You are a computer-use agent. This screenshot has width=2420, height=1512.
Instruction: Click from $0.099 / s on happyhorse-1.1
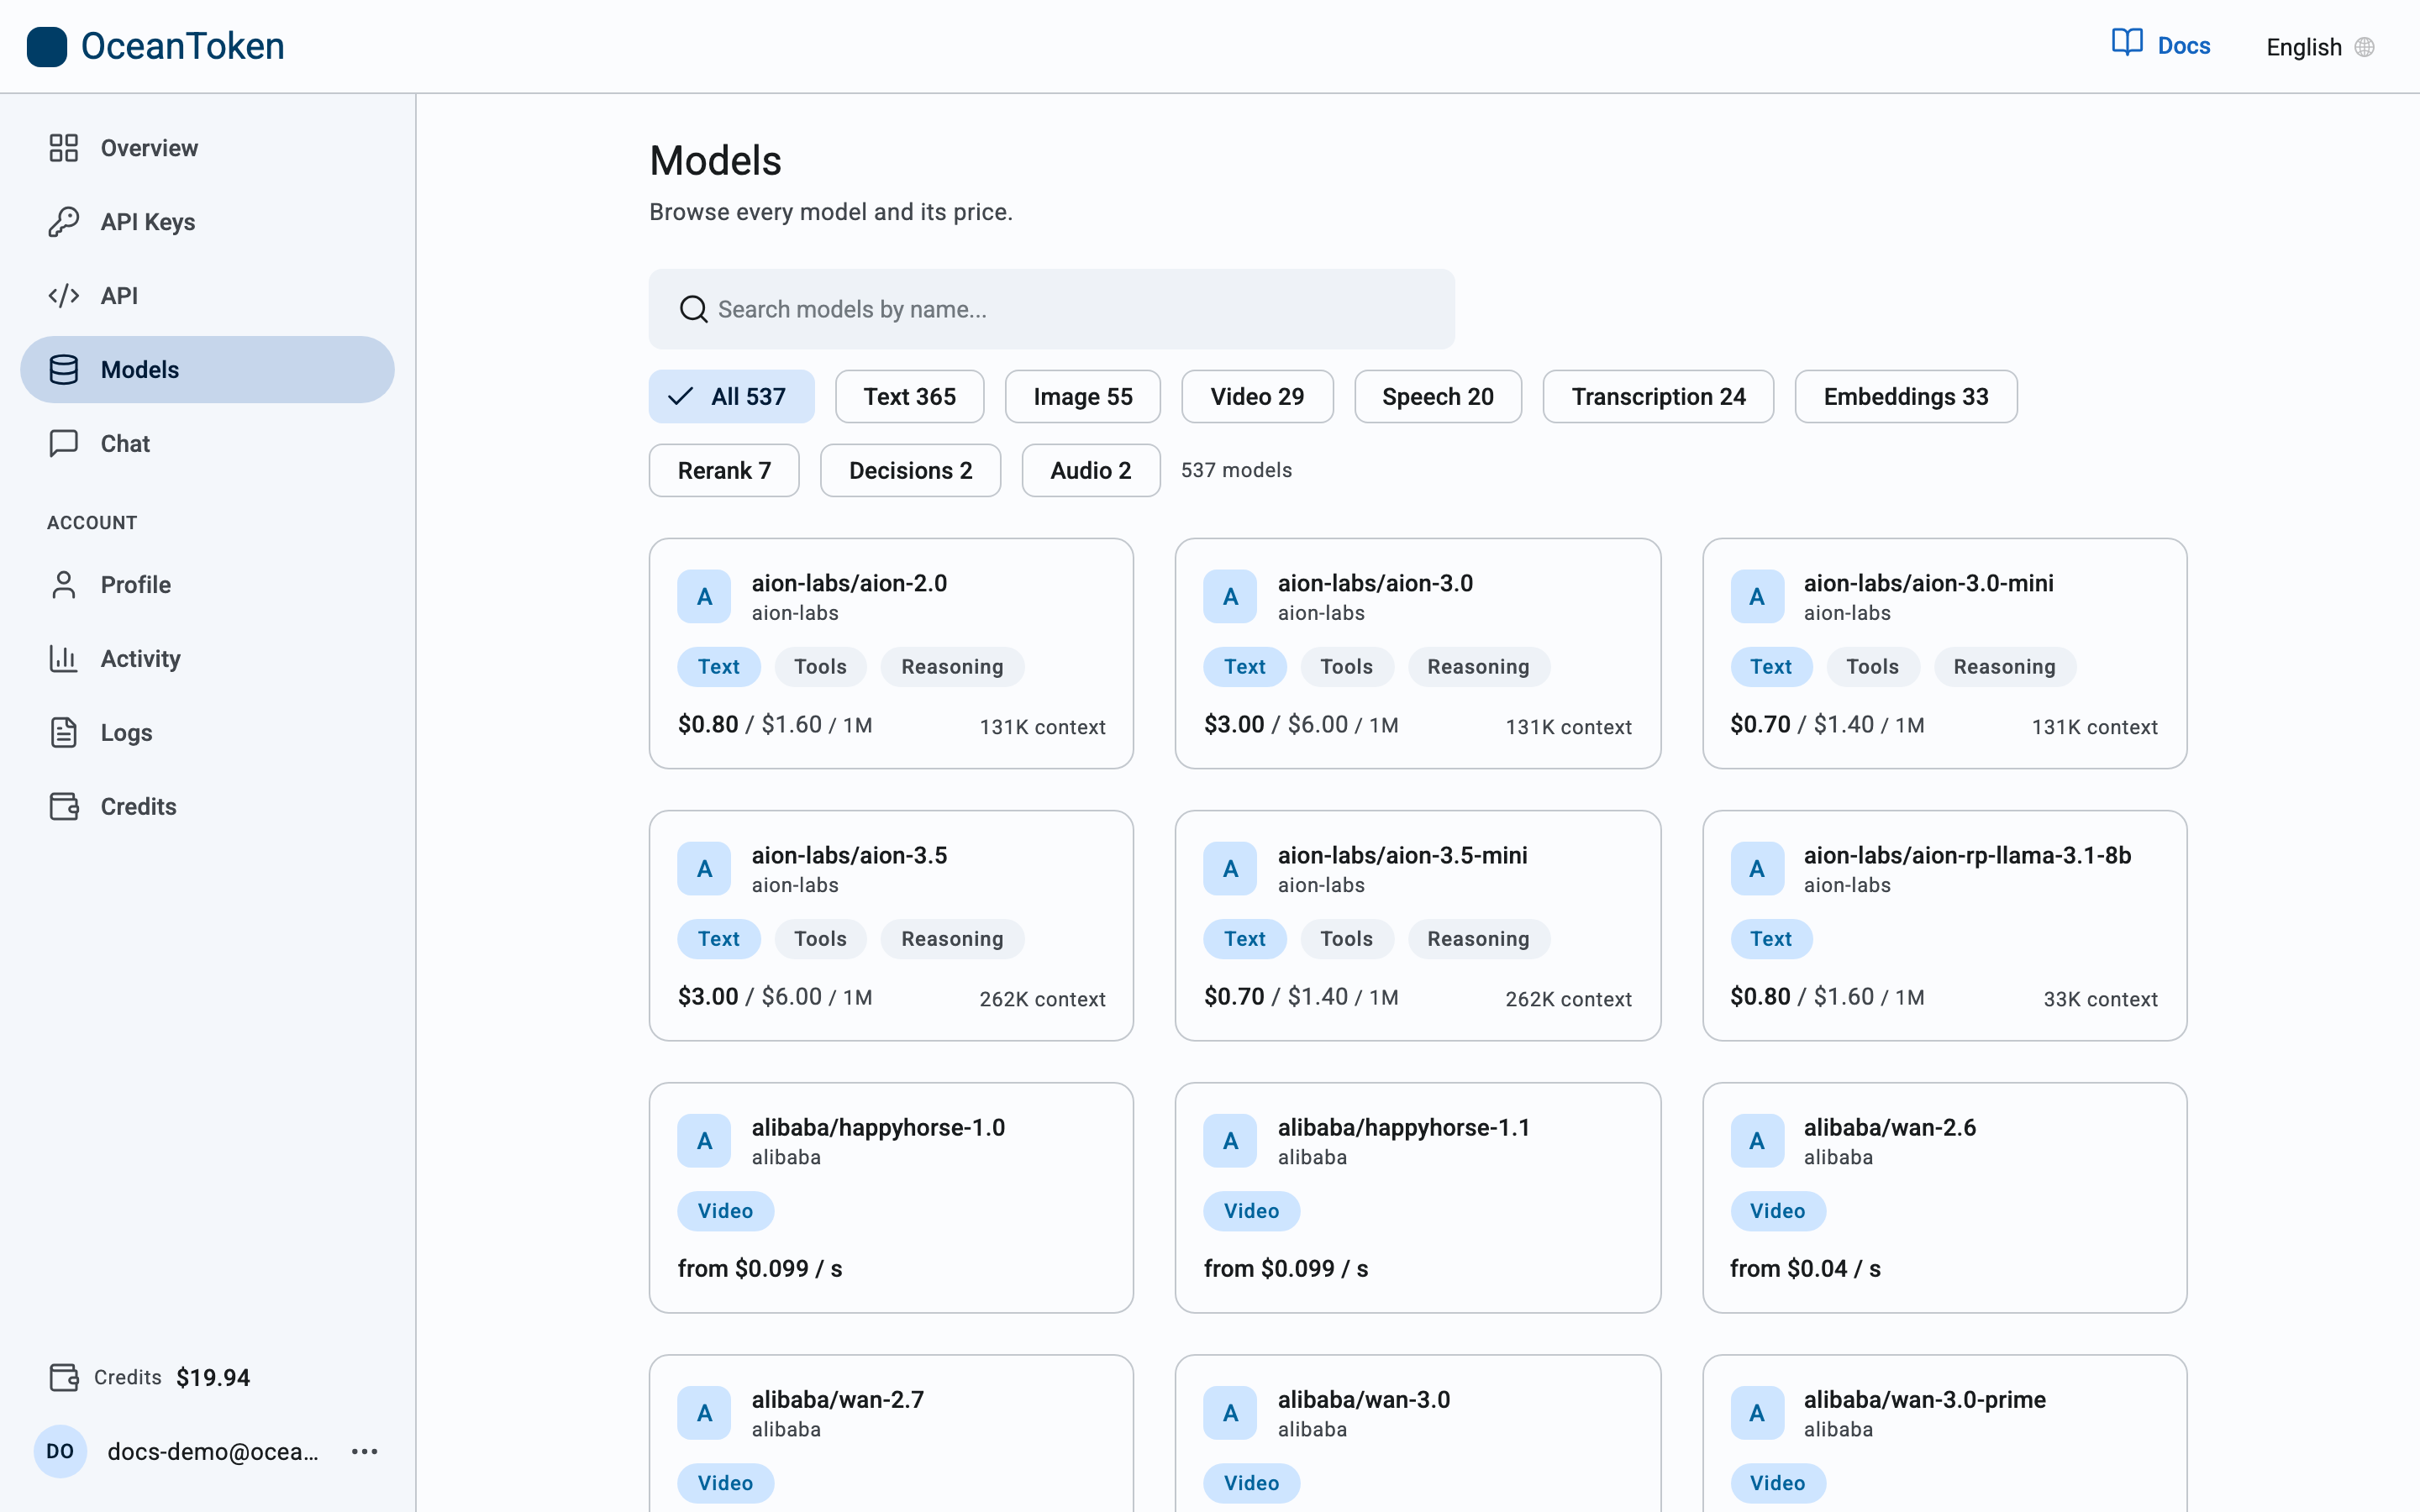1285,1268
